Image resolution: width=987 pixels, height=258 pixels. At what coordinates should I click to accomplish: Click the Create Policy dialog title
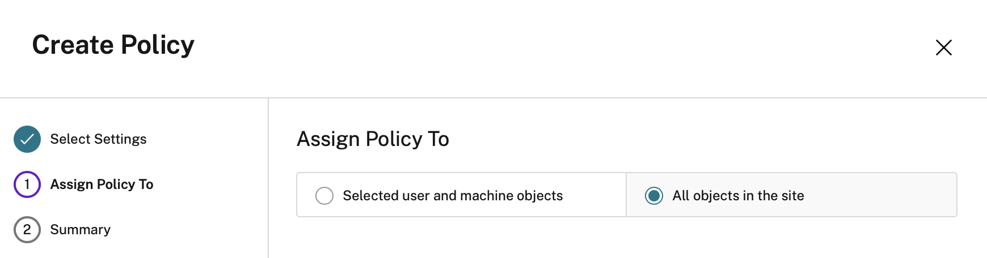[x=113, y=45]
